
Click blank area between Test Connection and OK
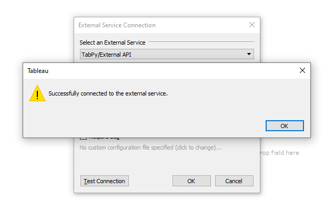pos(150,181)
